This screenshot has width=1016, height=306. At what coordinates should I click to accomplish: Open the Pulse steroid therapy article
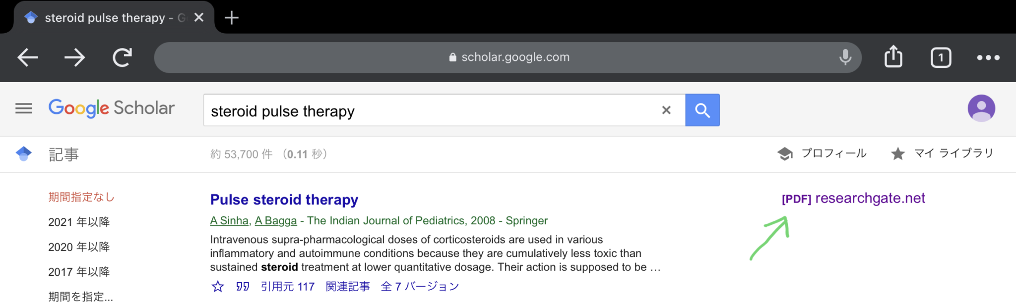click(284, 200)
